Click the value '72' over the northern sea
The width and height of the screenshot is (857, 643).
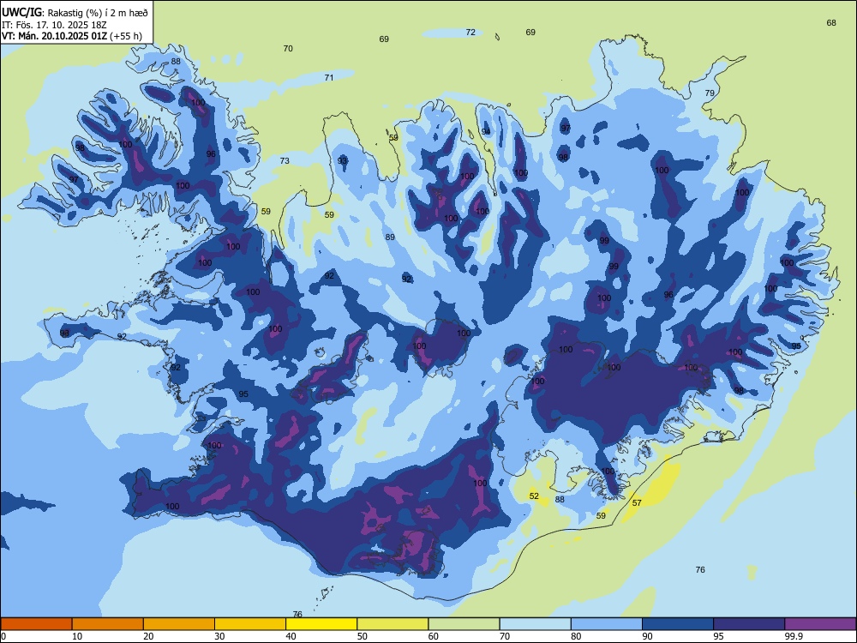tap(470, 33)
